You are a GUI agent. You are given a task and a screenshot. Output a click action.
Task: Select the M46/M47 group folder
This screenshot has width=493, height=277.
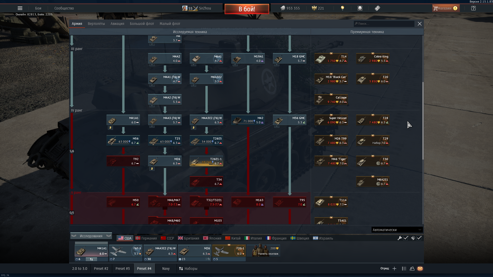click(165, 202)
